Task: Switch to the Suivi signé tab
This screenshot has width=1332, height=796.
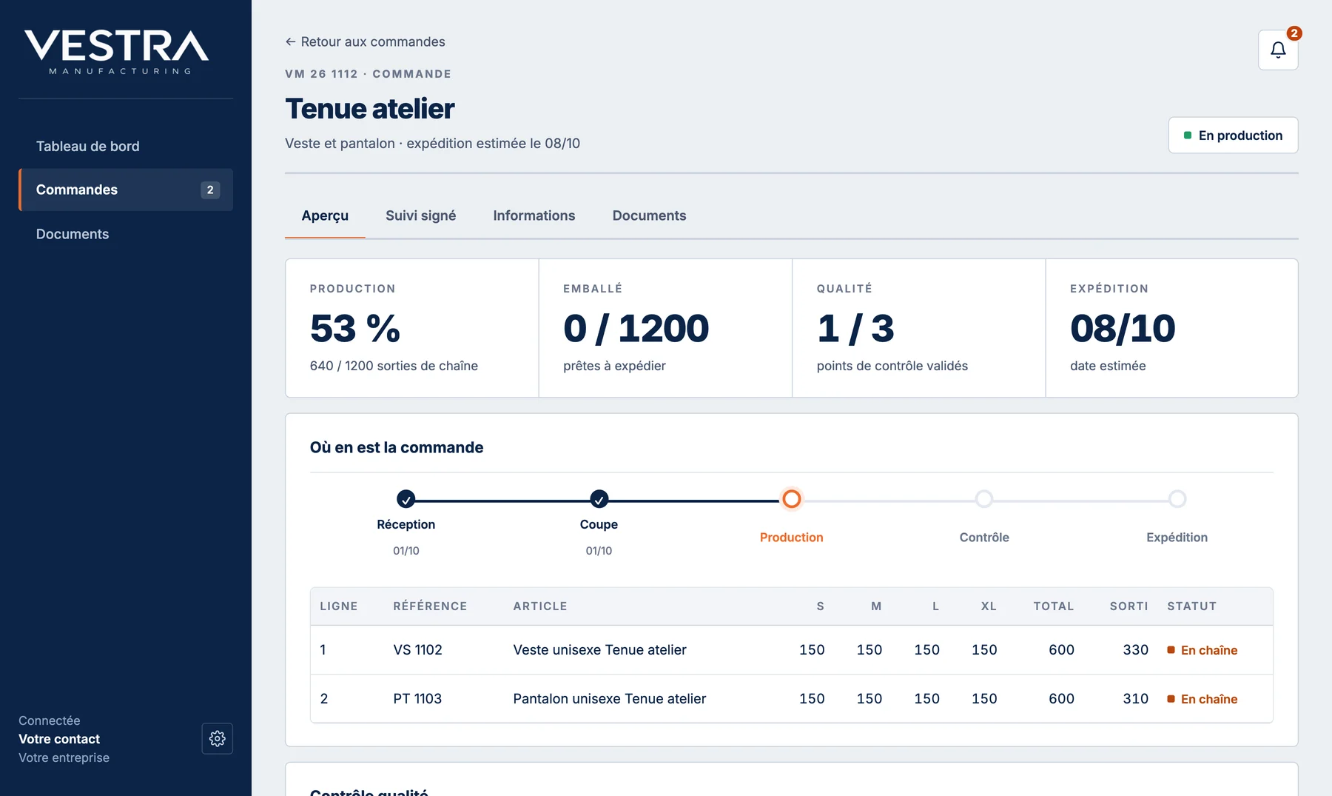Action: [x=420, y=215]
